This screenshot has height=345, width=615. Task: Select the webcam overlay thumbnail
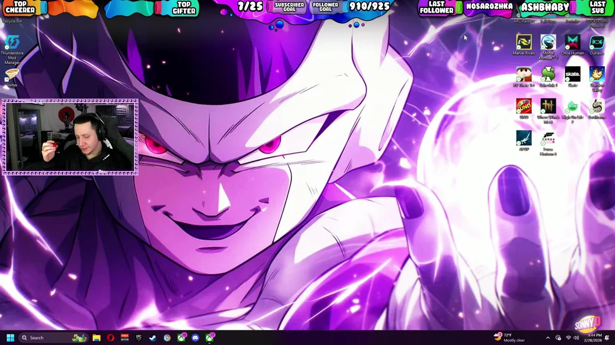[70, 137]
